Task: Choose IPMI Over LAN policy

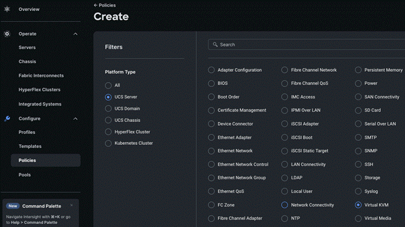Action: [x=285, y=110]
